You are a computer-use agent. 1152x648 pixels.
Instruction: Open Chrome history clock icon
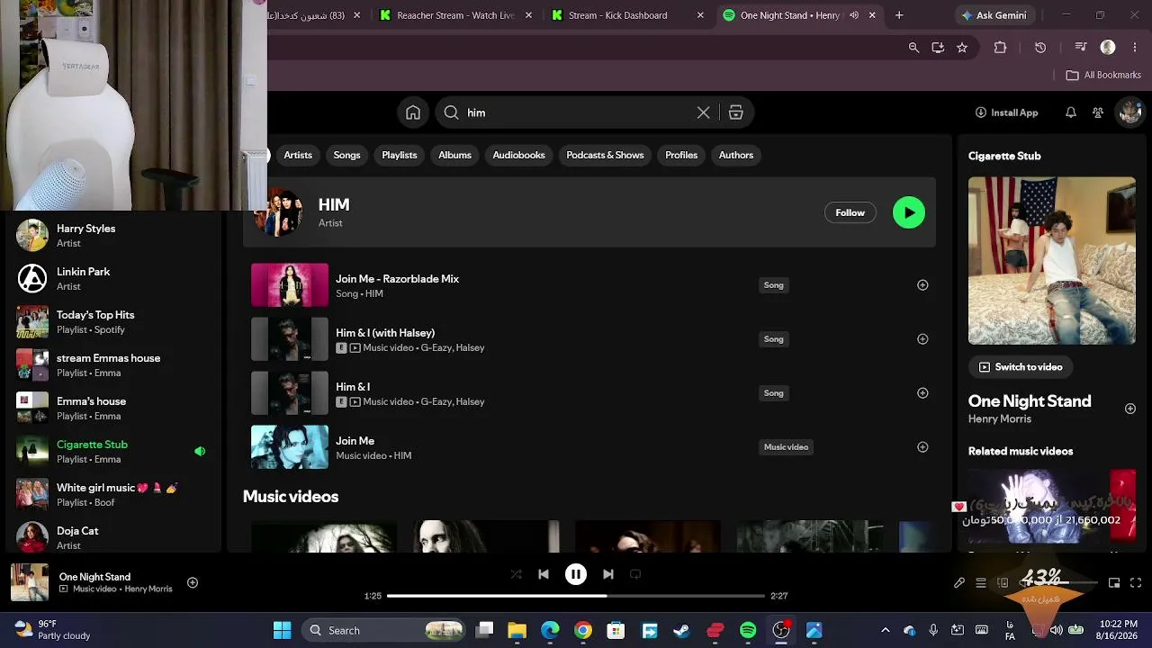coord(1040,48)
